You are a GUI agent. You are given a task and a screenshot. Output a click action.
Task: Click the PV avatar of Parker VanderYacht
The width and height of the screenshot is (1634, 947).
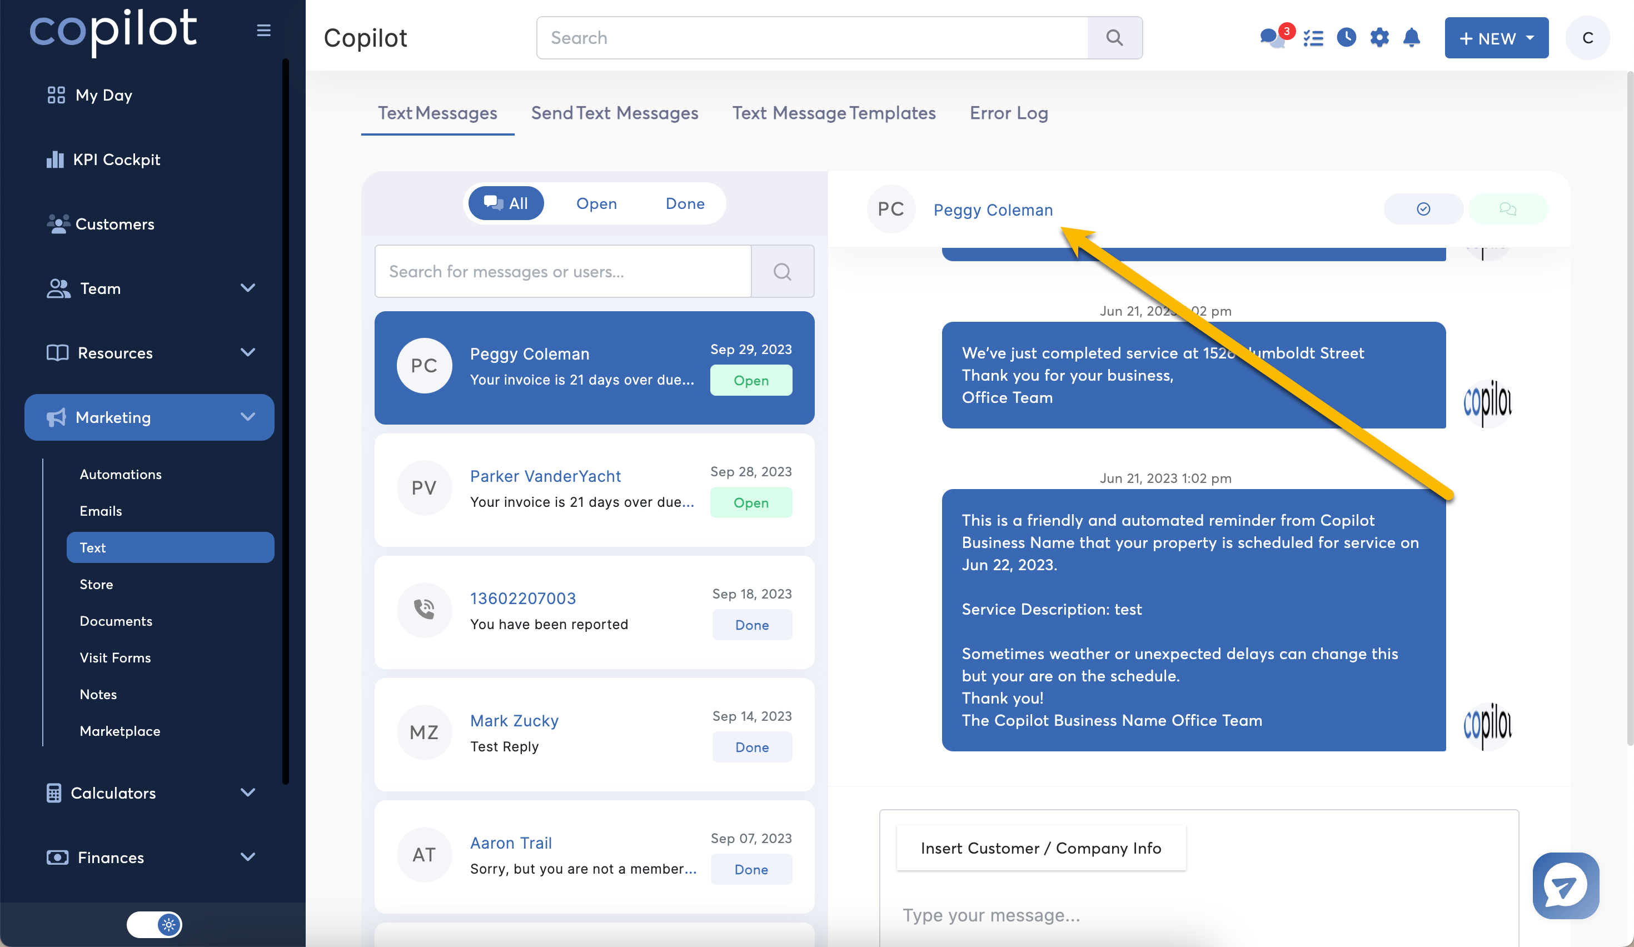click(x=424, y=488)
